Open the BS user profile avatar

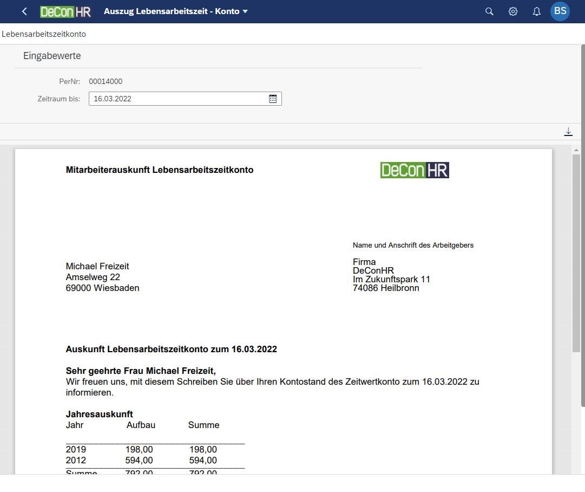(x=560, y=11)
